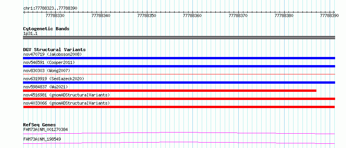Image resolution: width=346 pixels, height=148 pixels.
Task: Click the magenta FAM73A NM_001270384 gene line
Action: click(x=179, y=133)
